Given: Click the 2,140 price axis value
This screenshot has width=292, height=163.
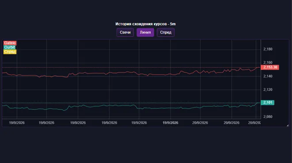Looking at the screenshot, I should 268,76.
